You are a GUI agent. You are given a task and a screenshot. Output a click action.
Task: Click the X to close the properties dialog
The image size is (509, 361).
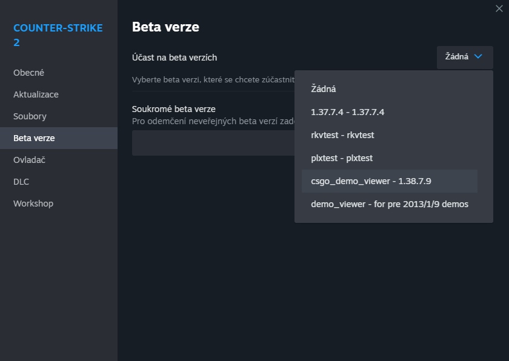point(498,8)
